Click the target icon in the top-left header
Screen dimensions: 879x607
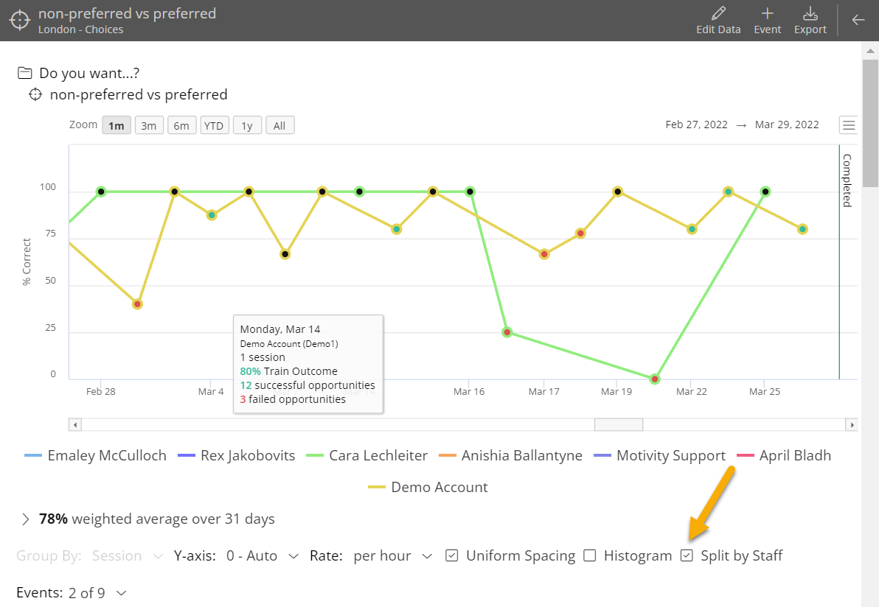pos(19,20)
